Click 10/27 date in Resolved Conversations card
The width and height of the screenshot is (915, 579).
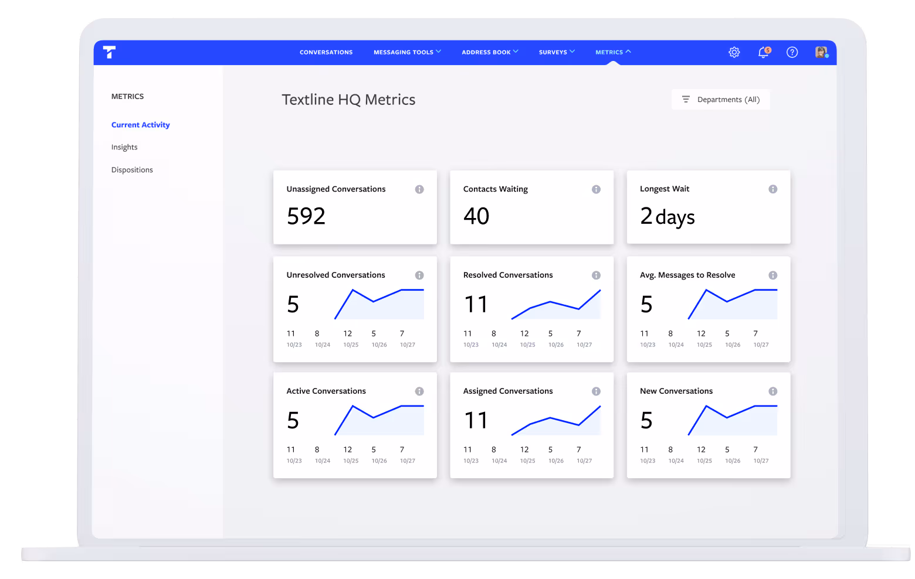click(584, 345)
